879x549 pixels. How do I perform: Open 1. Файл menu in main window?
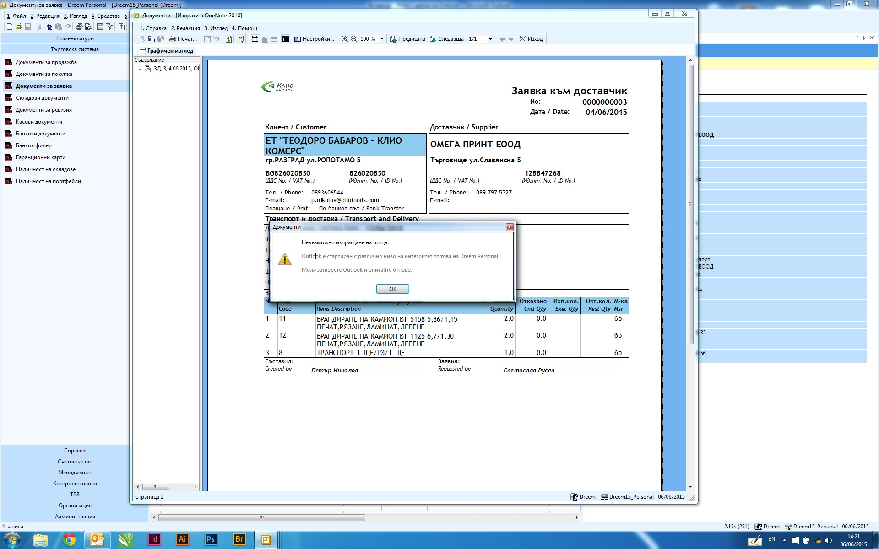[x=16, y=16]
